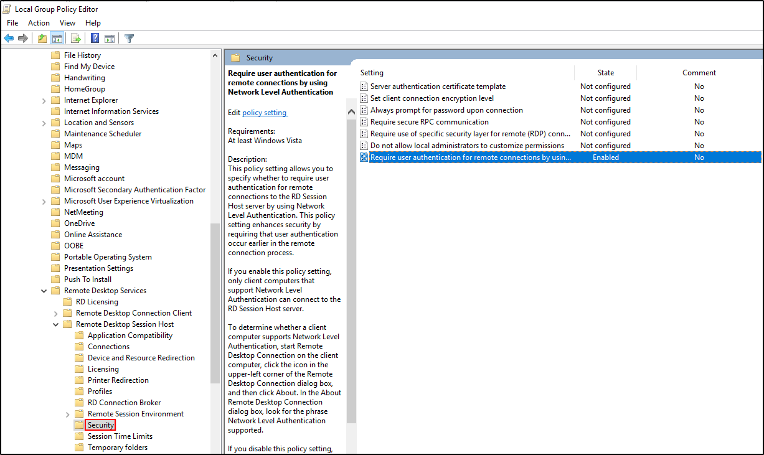
Task: Click the tree pane vertical scrollbar thumb
Action: point(215,304)
